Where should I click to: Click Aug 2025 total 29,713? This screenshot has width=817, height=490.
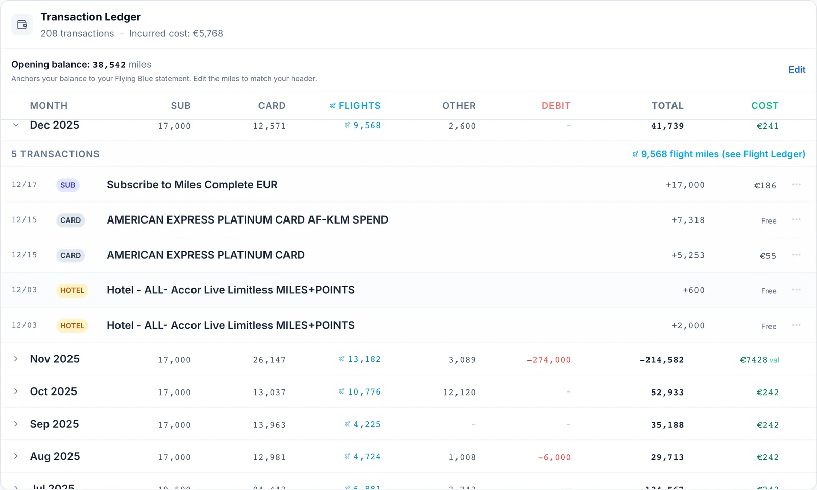[x=667, y=457]
